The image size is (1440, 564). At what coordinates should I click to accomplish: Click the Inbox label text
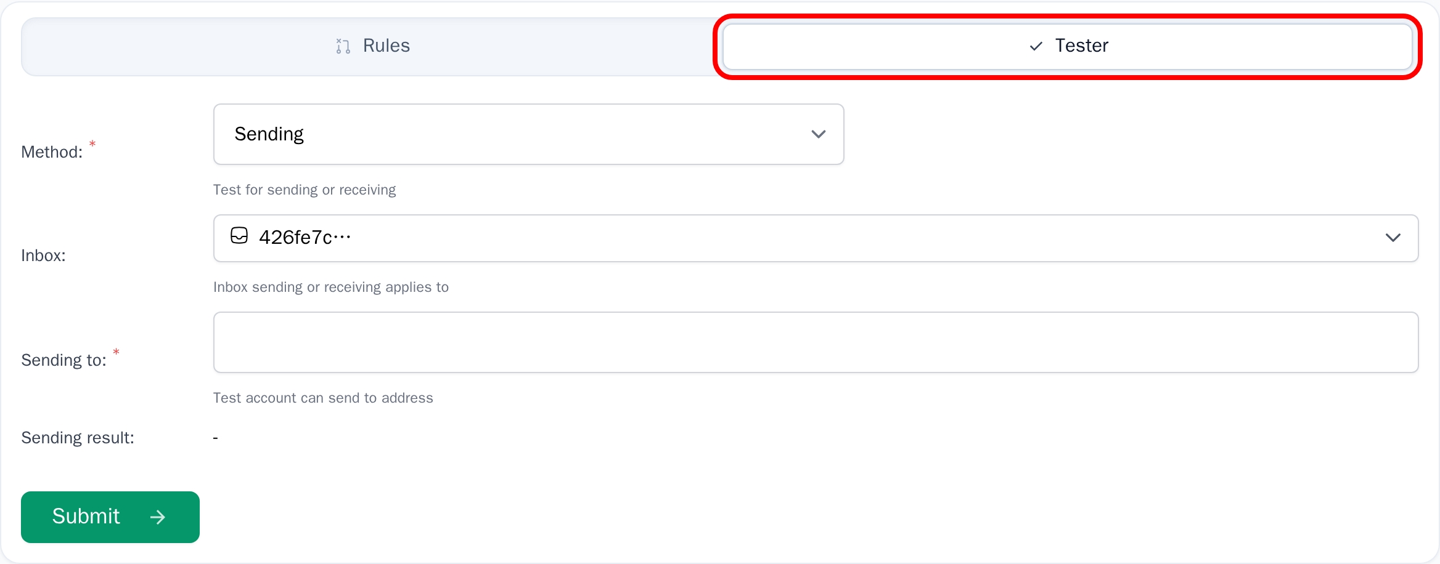(43, 255)
